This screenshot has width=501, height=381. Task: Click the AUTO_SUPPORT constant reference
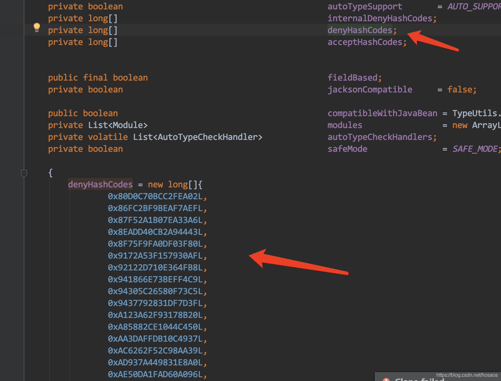[474, 7]
